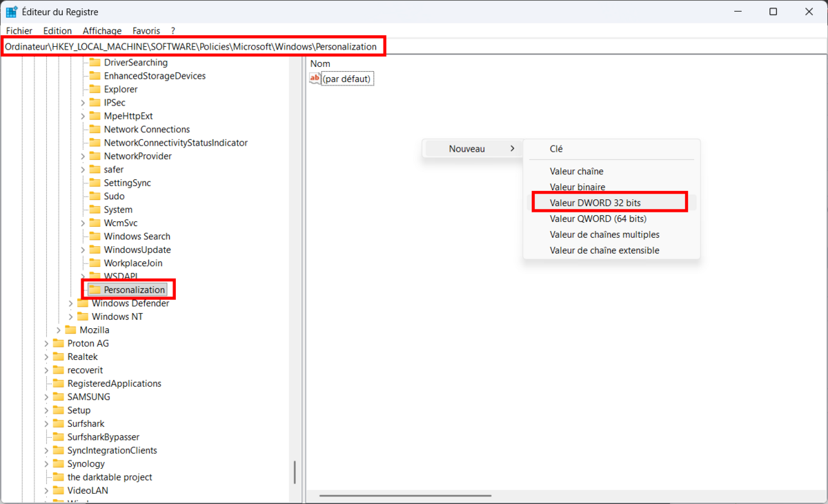Image resolution: width=828 pixels, height=504 pixels.
Task: Expand the Setup key
Action: tap(46, 410)
